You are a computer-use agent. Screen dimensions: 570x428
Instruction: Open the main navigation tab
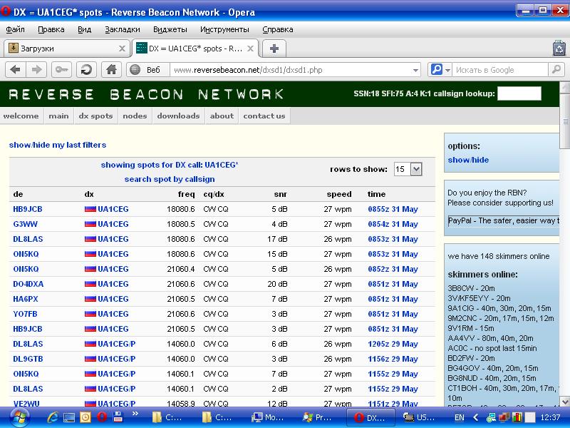point(58,116)
